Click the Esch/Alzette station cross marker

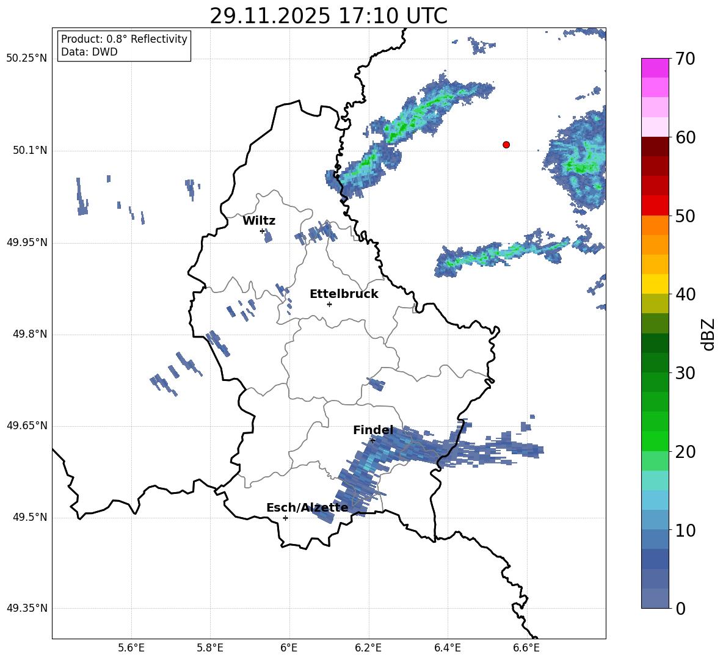click(x=285, y=518)
